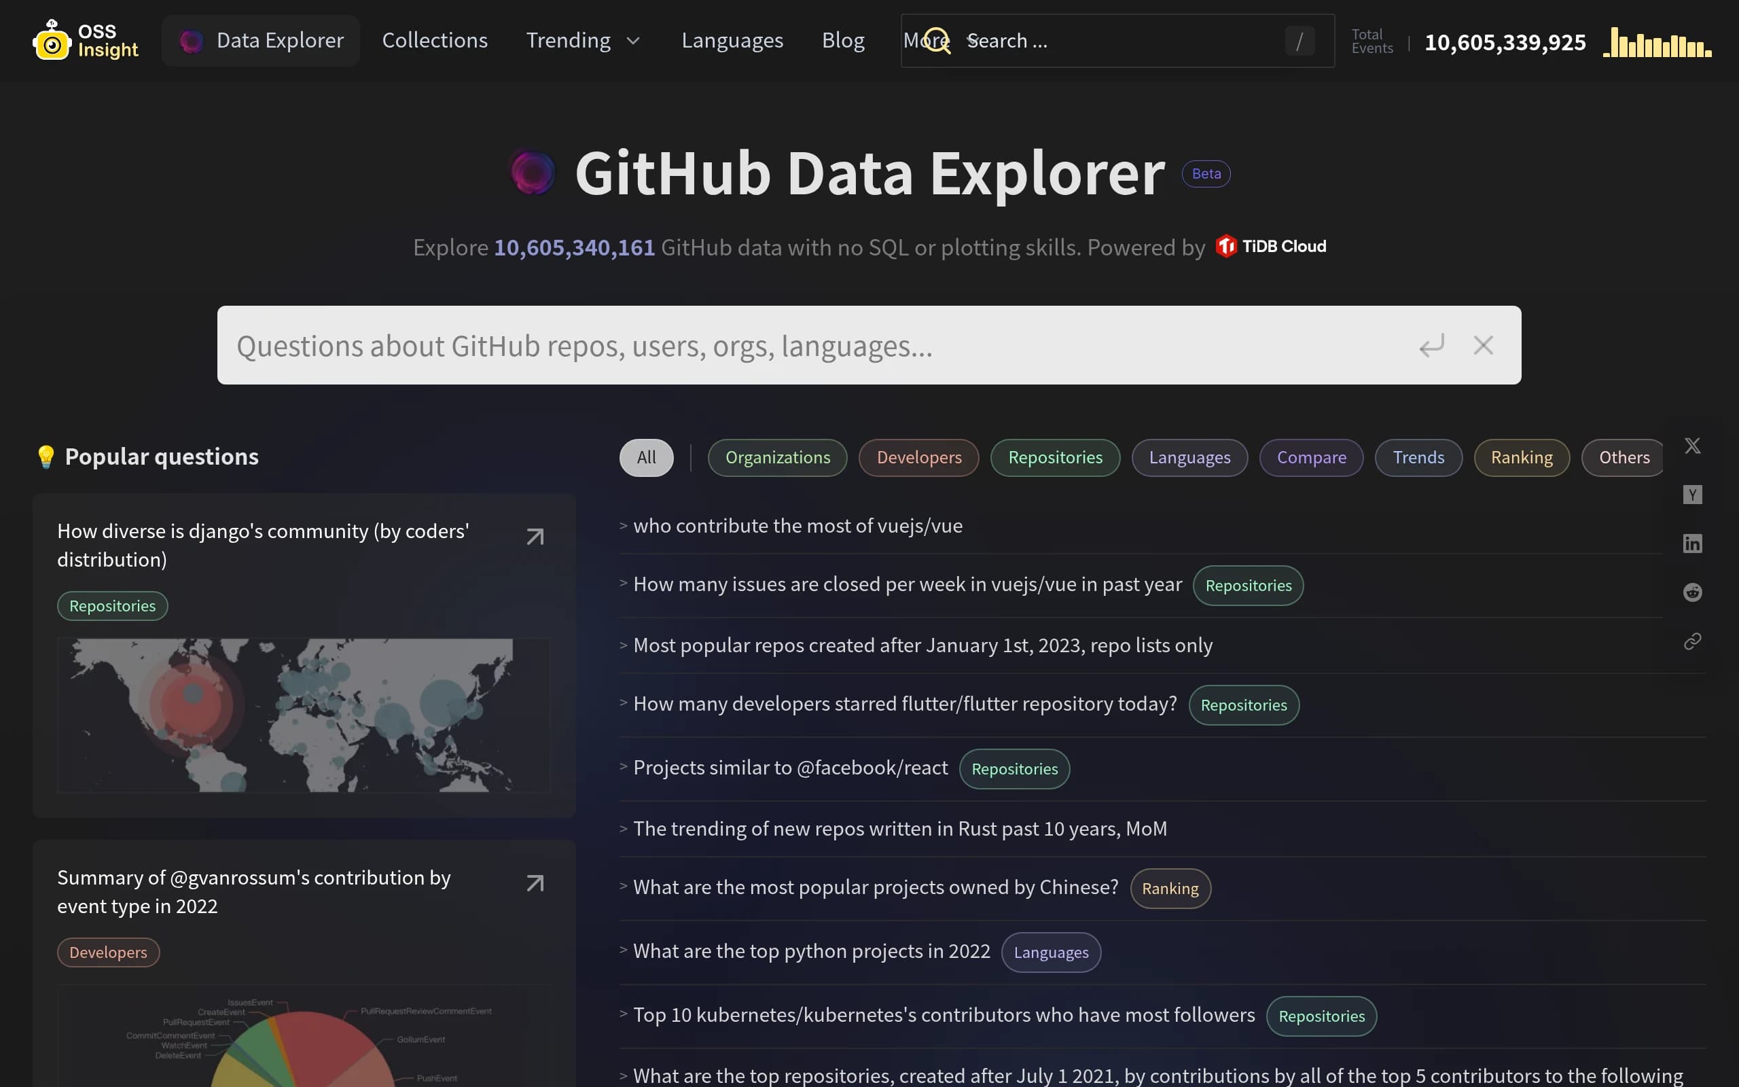The image size is (1739, 1087).
Task: Select the All filter chip
Action: point(646,457)
